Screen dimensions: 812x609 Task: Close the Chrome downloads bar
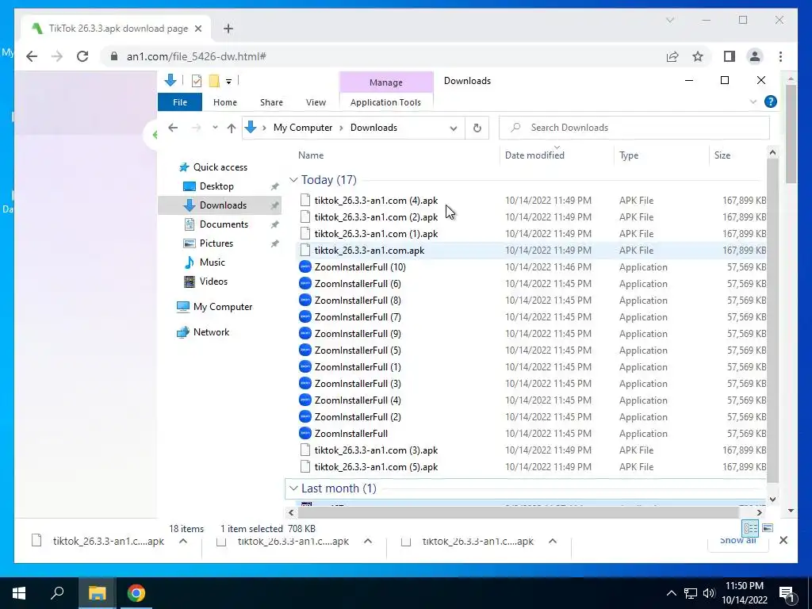(783, 540)
